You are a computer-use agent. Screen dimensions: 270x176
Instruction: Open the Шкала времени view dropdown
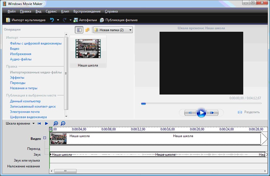point(33,123)
